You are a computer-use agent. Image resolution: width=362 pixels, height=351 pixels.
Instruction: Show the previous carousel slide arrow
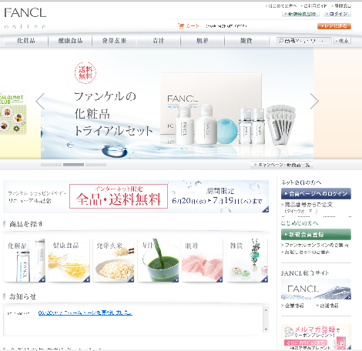[x=40, y=102]
